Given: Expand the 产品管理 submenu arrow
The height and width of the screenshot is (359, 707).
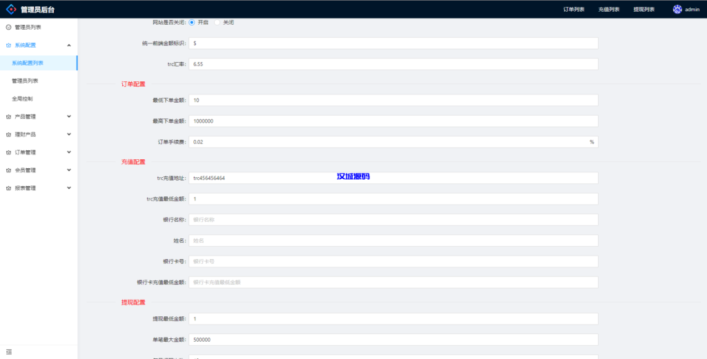Looking at the screenshot, I should tap(69, 116).
